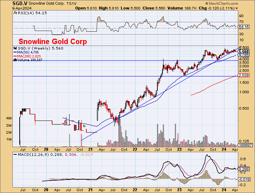Click the 30 level on RSI axis

click(241, 34)
